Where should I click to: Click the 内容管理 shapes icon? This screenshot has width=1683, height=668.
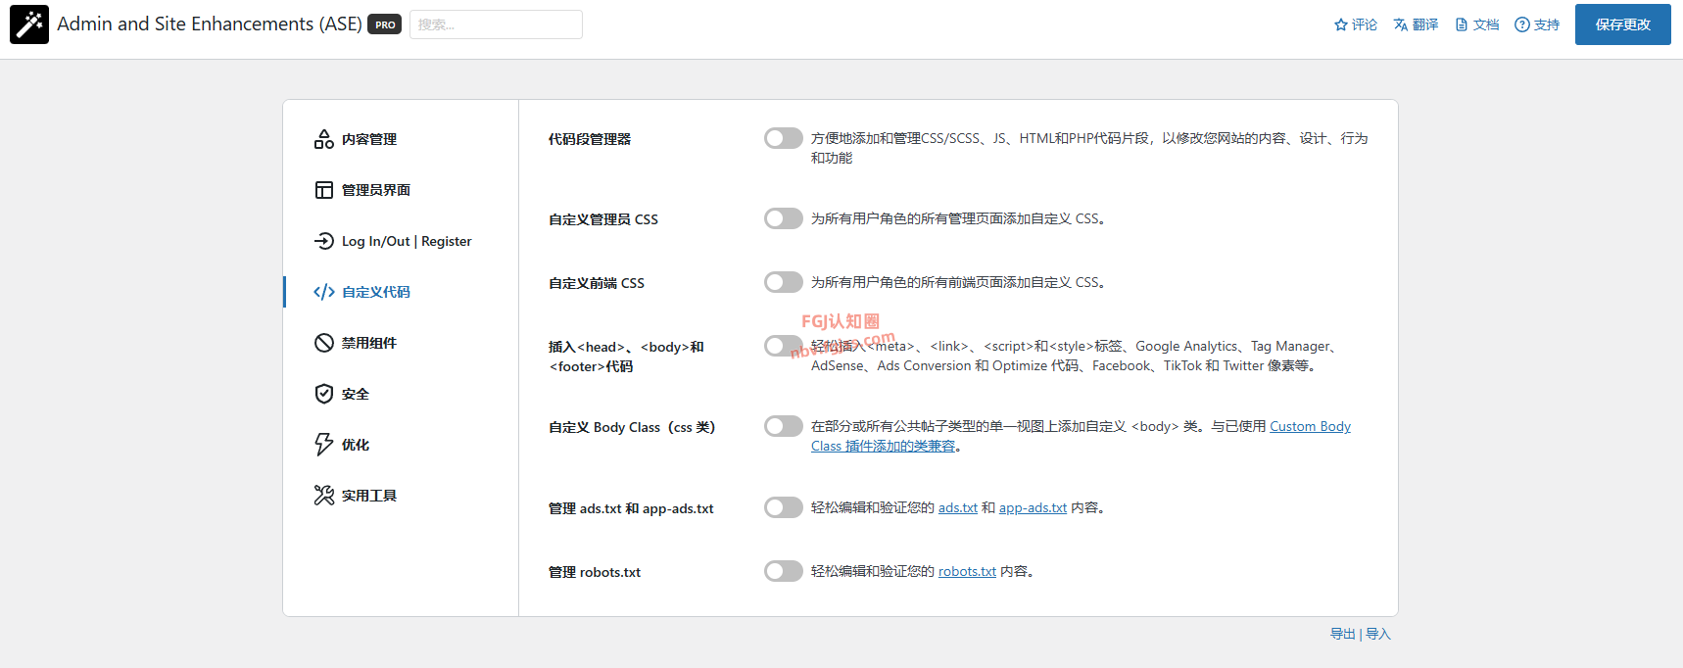click(324, 139)
